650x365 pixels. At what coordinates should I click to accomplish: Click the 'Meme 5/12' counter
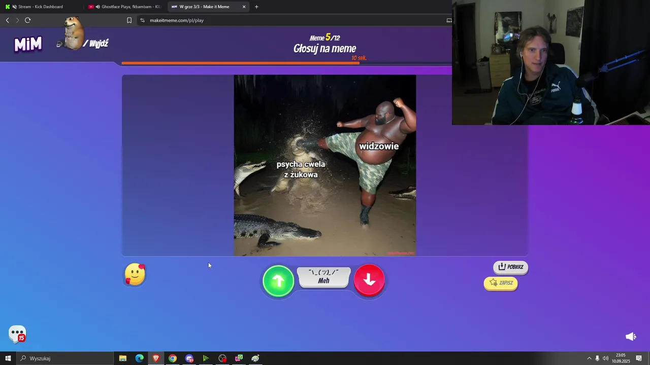coord(324,38)
